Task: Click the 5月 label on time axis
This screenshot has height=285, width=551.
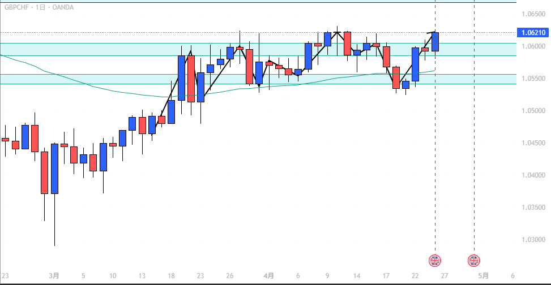Action: coord(483,276)
